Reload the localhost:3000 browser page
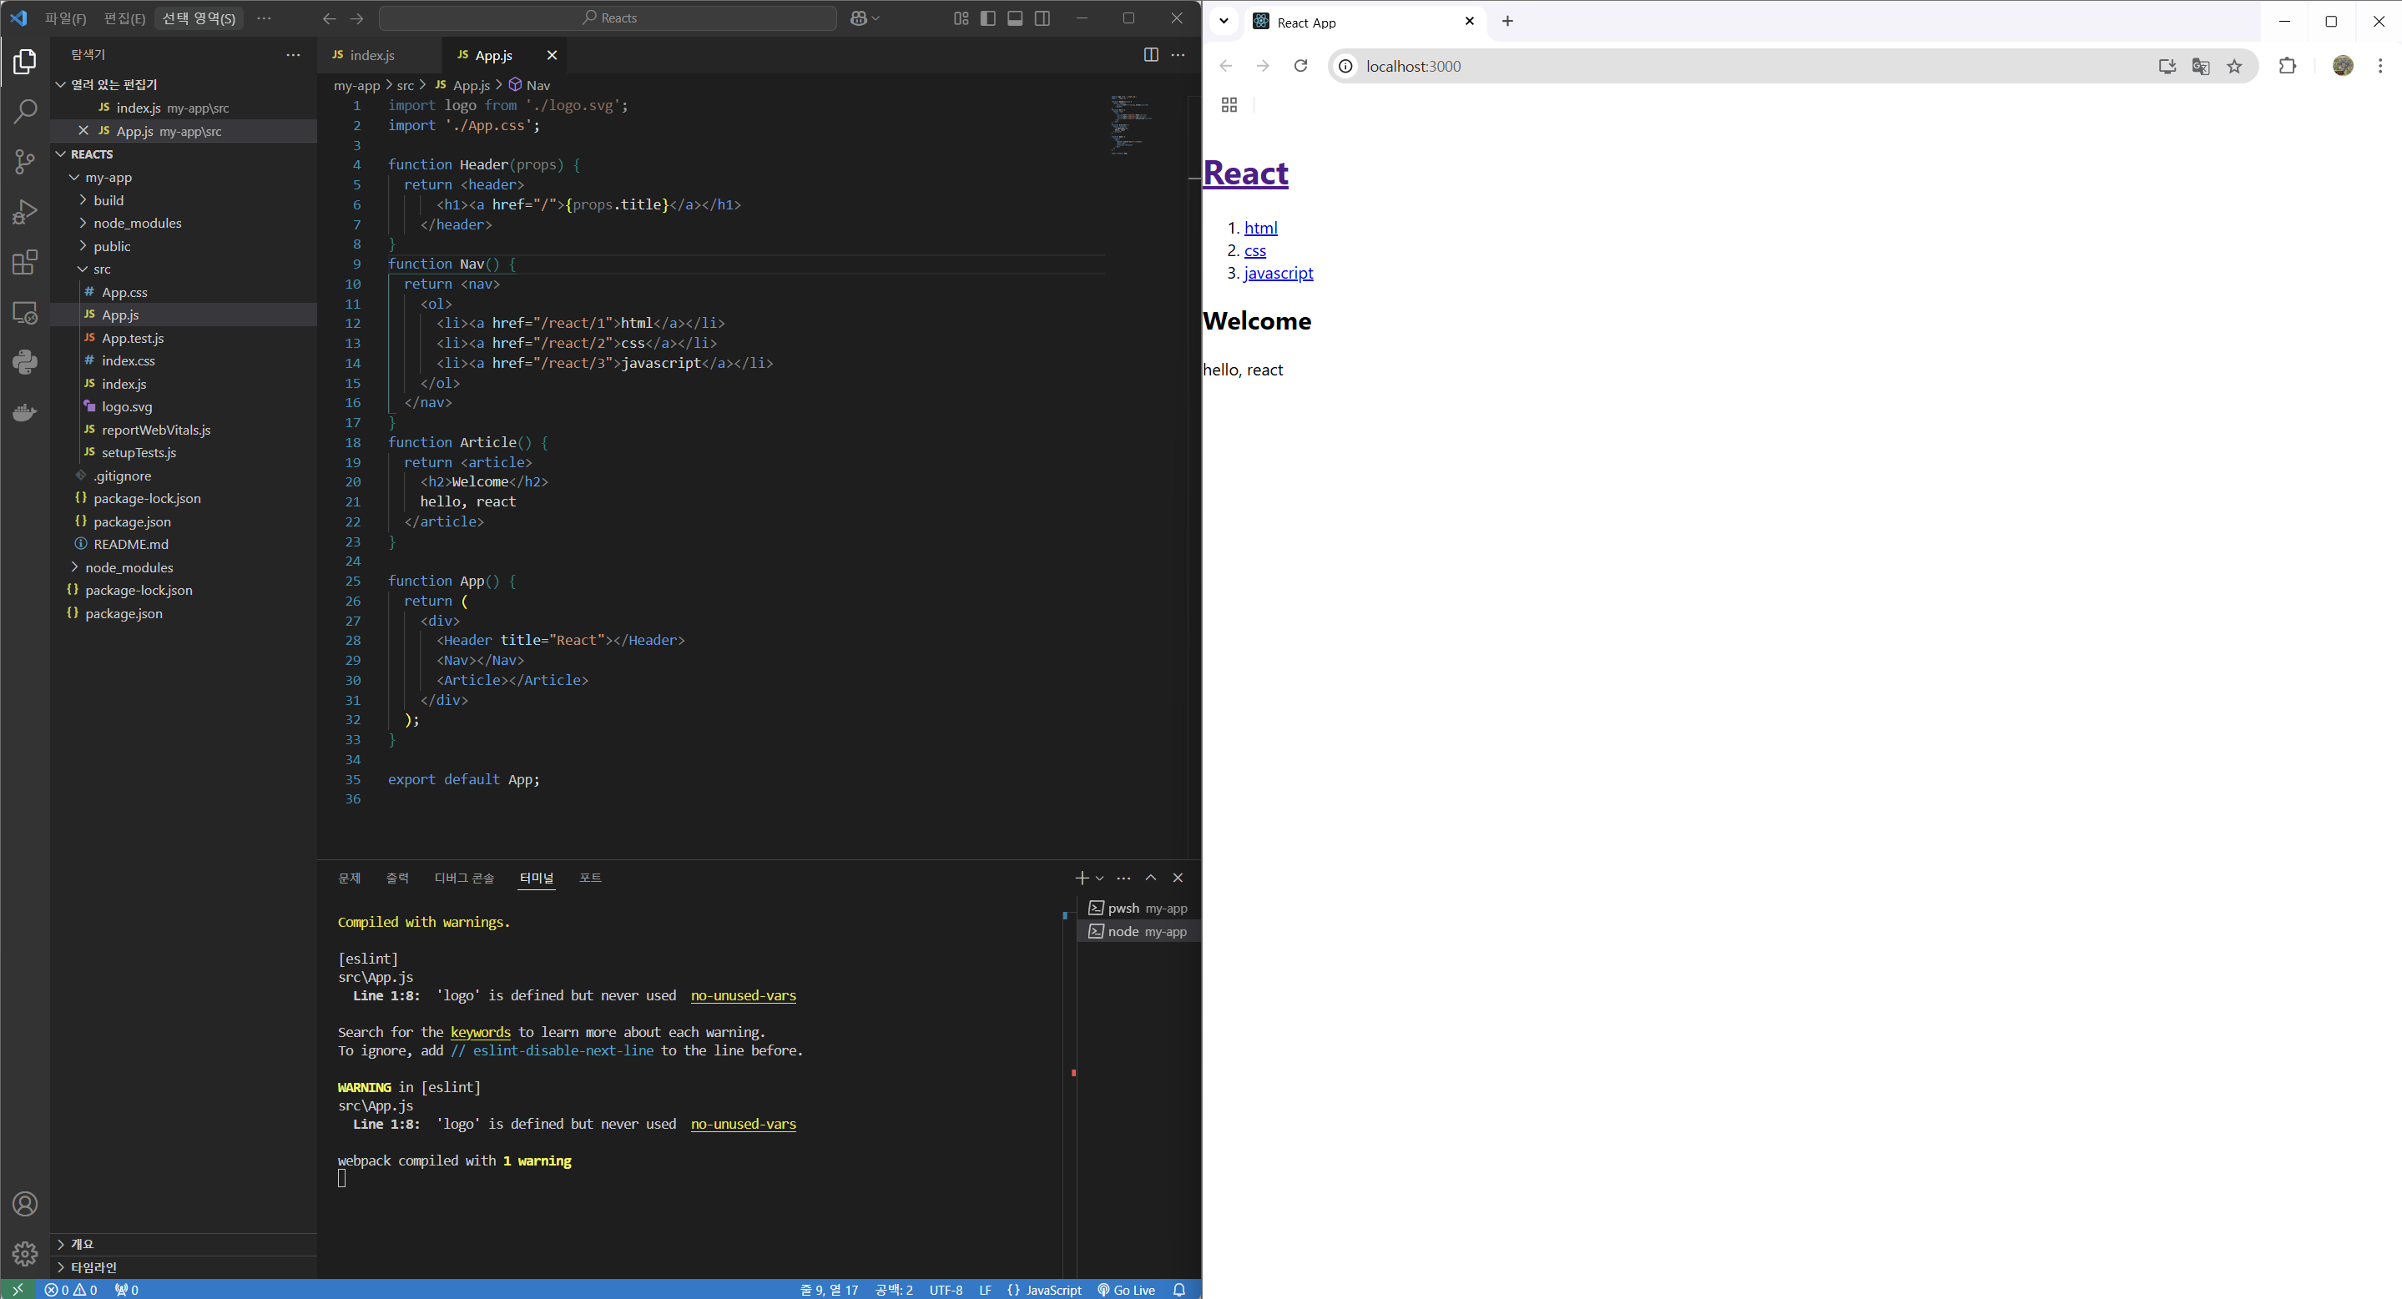 coord(1301,66)
